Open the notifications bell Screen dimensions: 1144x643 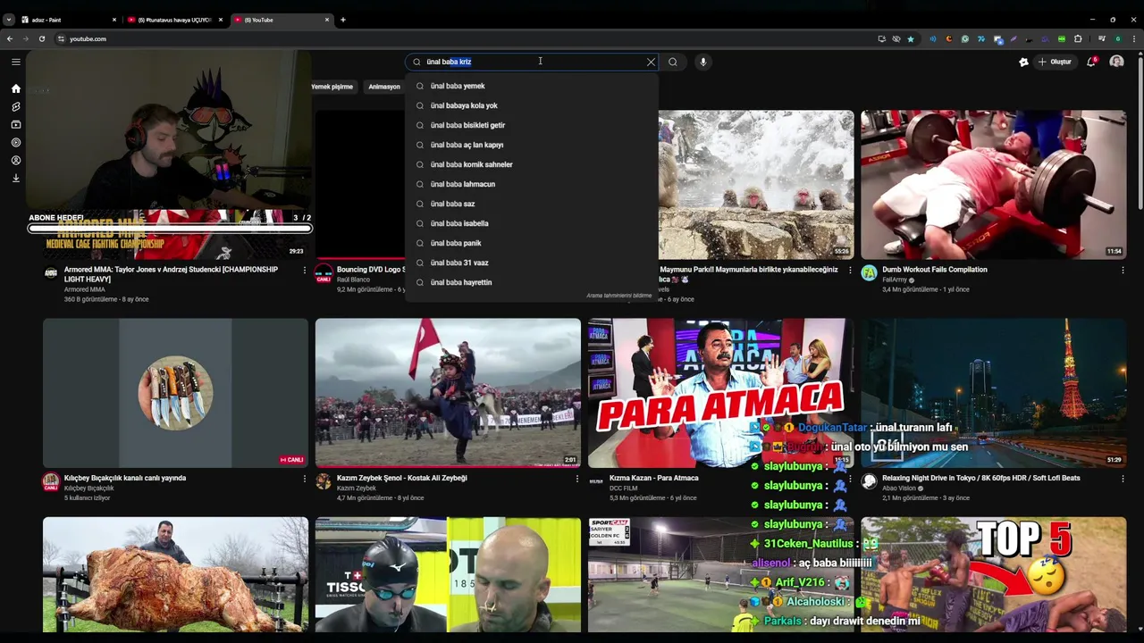[x=1091, y=62]
